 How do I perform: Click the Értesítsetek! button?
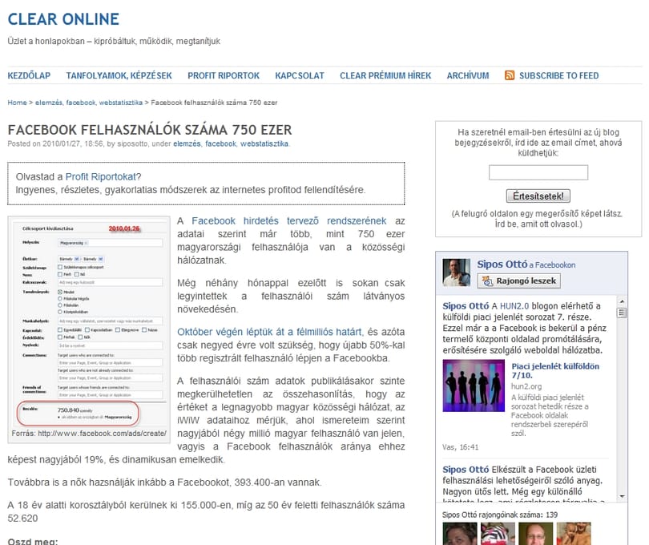pyautogui.click(x=538, y=196)
